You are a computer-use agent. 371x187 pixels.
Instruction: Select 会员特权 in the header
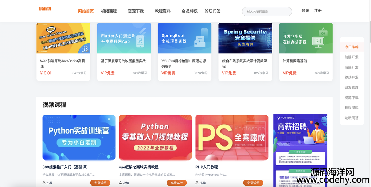coord(190,11)
